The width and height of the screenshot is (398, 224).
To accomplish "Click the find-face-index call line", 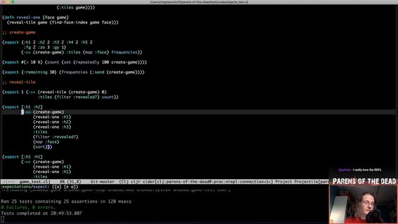I will tap(63, 22).
